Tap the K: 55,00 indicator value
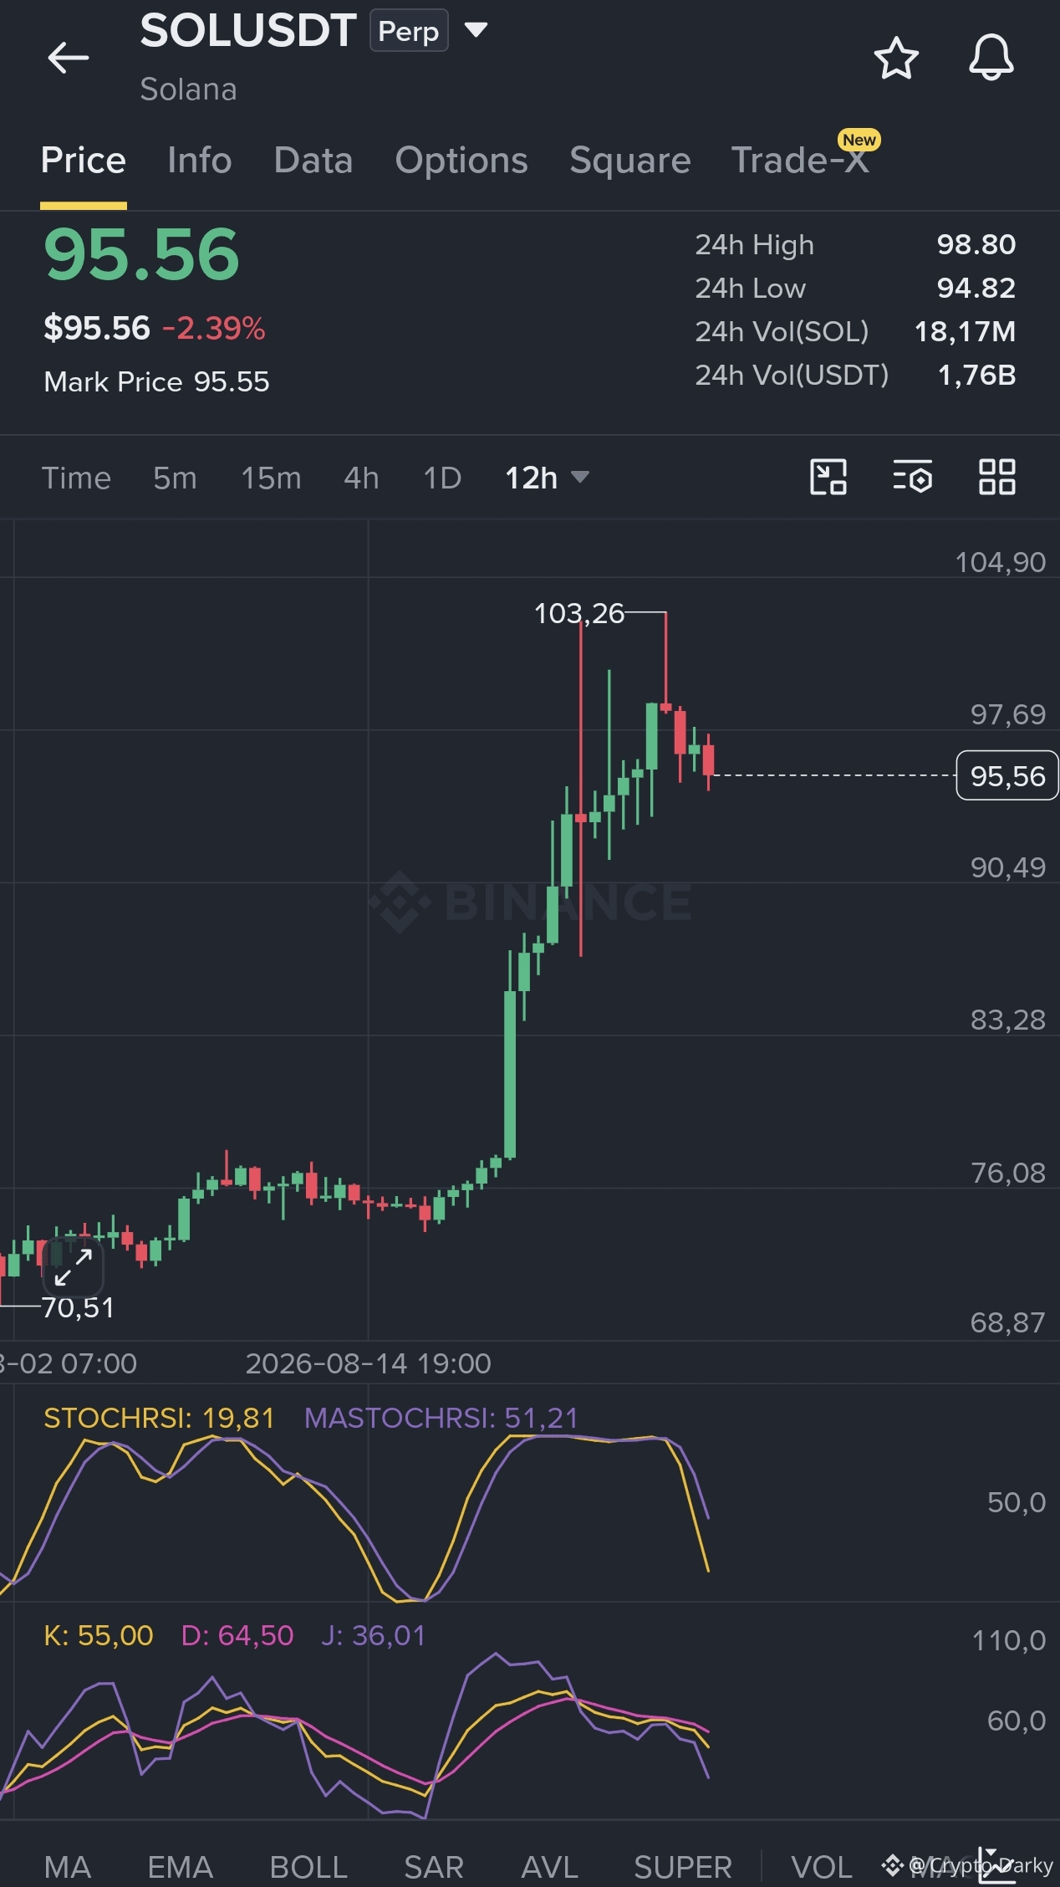The width and height of the screenshot is (1060, 1887). coord(99,1635)
